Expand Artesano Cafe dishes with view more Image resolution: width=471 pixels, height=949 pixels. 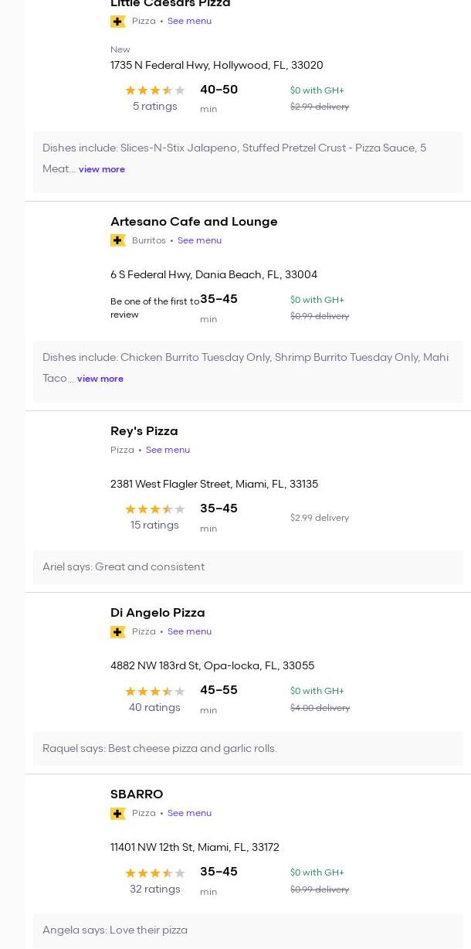(100, 379)
